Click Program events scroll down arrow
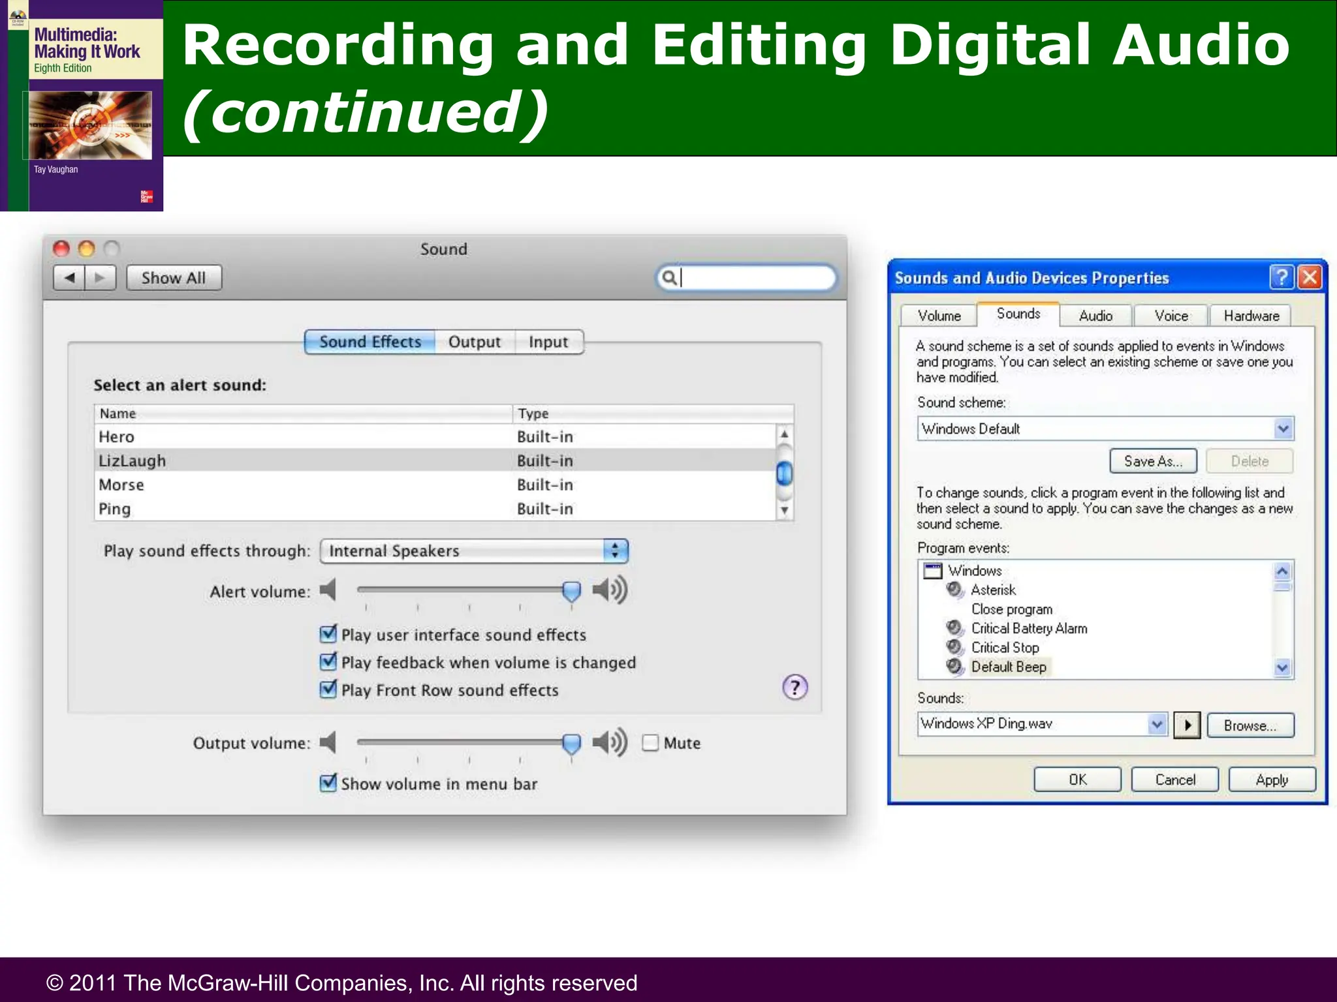The height and width of the screenshot is (1002, 1337). click(x=1282, y=667)
